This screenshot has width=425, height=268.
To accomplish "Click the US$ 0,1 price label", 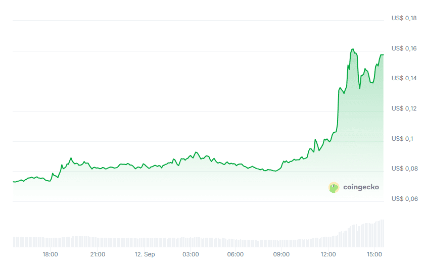I will click(x=402, y=139).
